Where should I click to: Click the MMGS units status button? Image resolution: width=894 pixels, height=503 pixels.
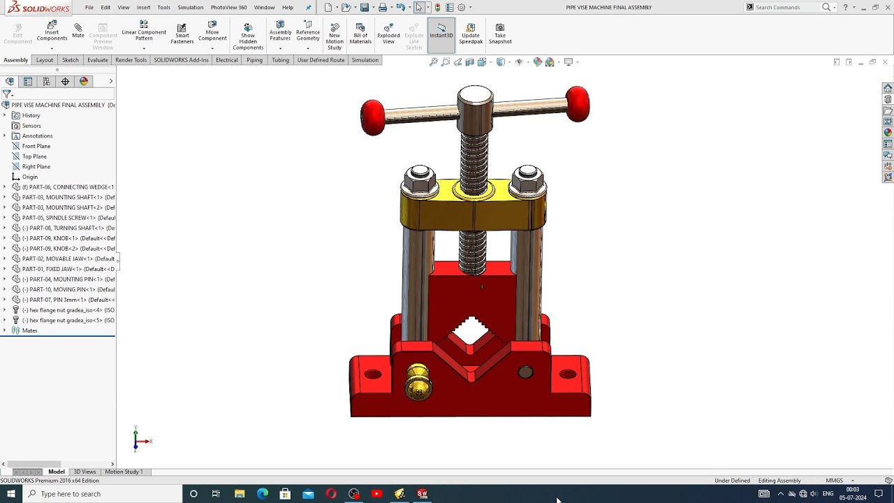point(834,481)
